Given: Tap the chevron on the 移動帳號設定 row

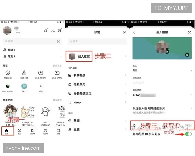Looking at the screenshot, I should coord(125,93).
